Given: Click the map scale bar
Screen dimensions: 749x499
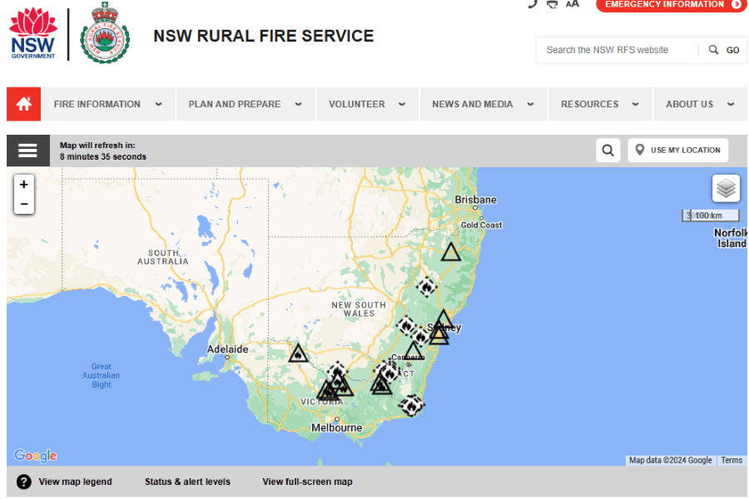Looking at the screenshot, I should [x=711, y=215].
